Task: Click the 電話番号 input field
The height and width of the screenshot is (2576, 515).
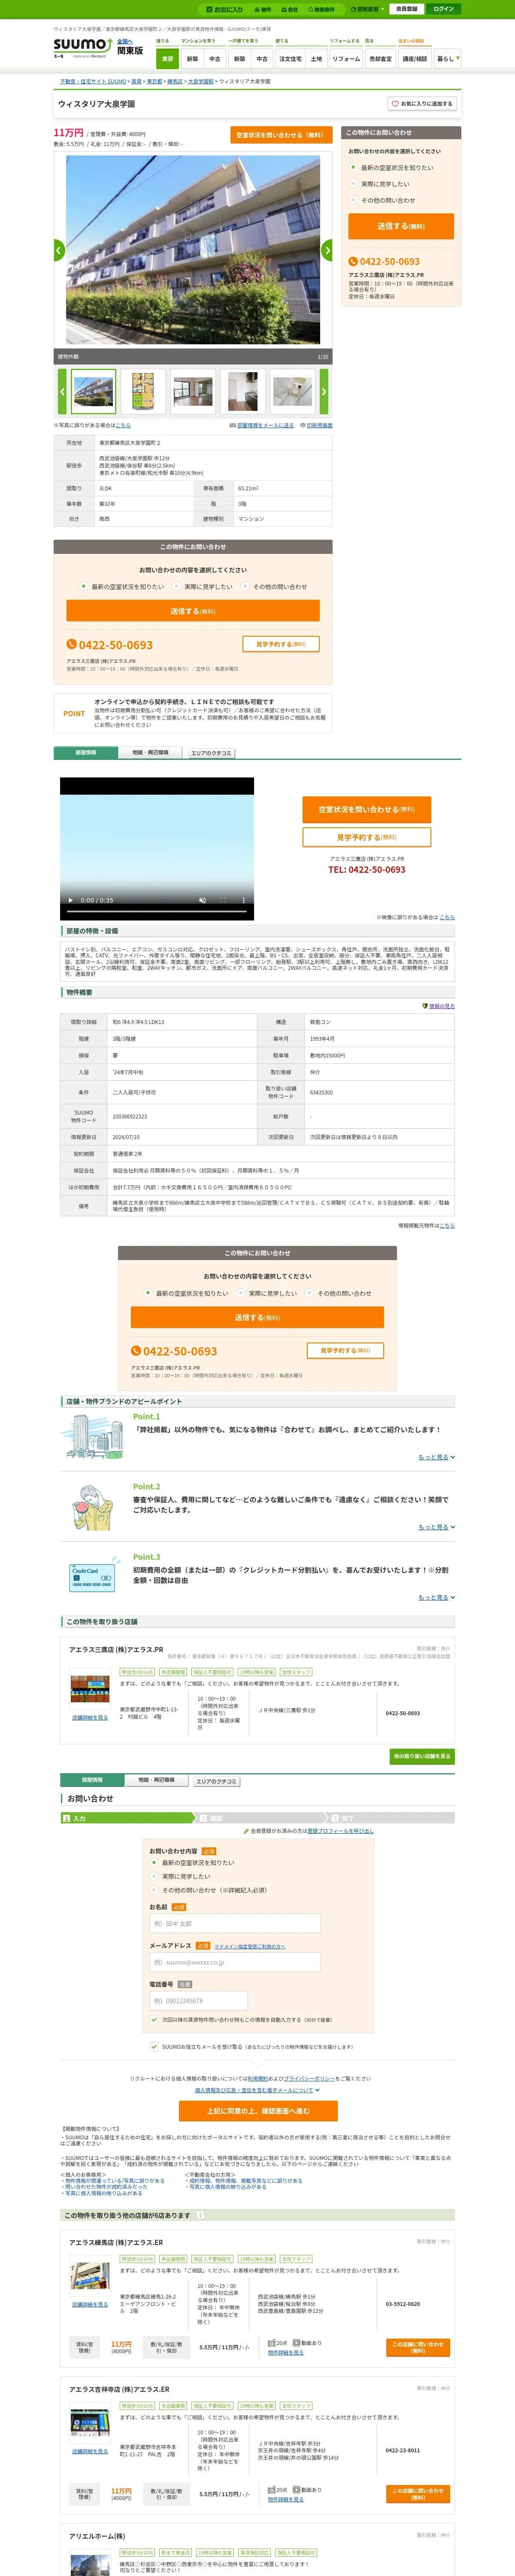Action: pos(198,2001)
